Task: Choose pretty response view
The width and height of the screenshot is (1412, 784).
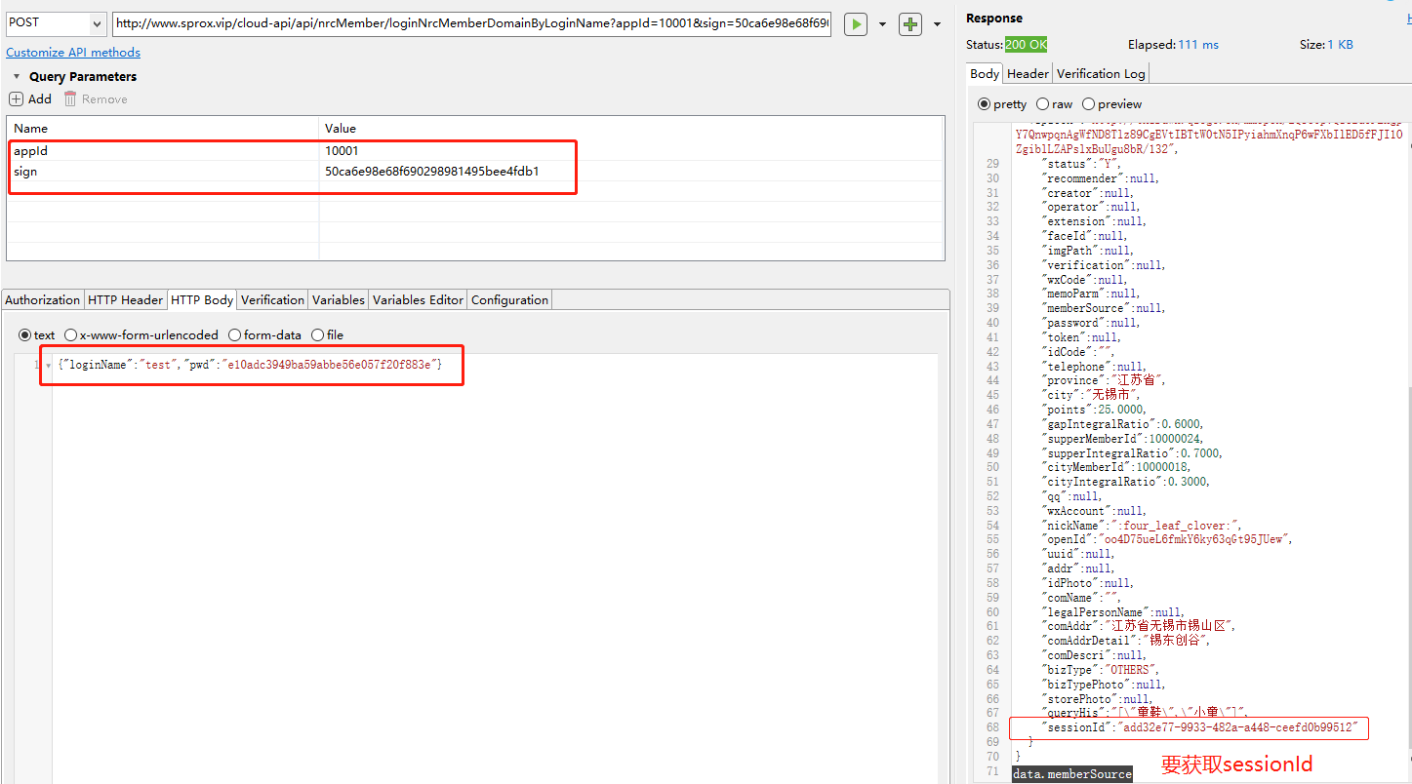Action: click(x=984, y=103)
